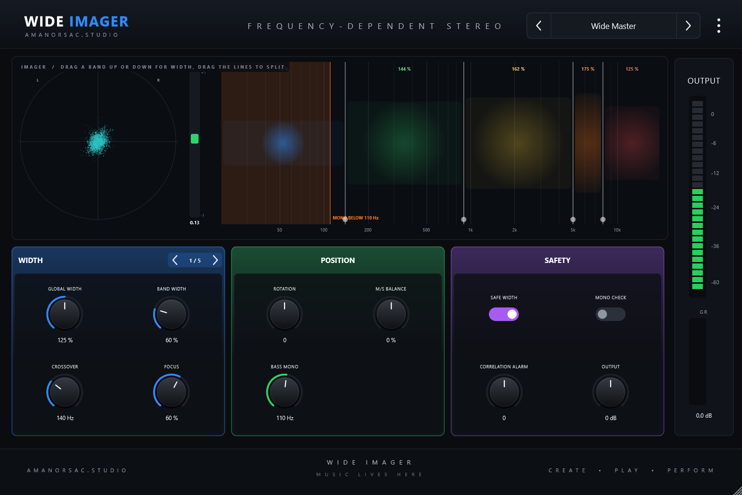Click the Rotation knob
Viewport: 742px width, 495px height.
click(285, 314)
